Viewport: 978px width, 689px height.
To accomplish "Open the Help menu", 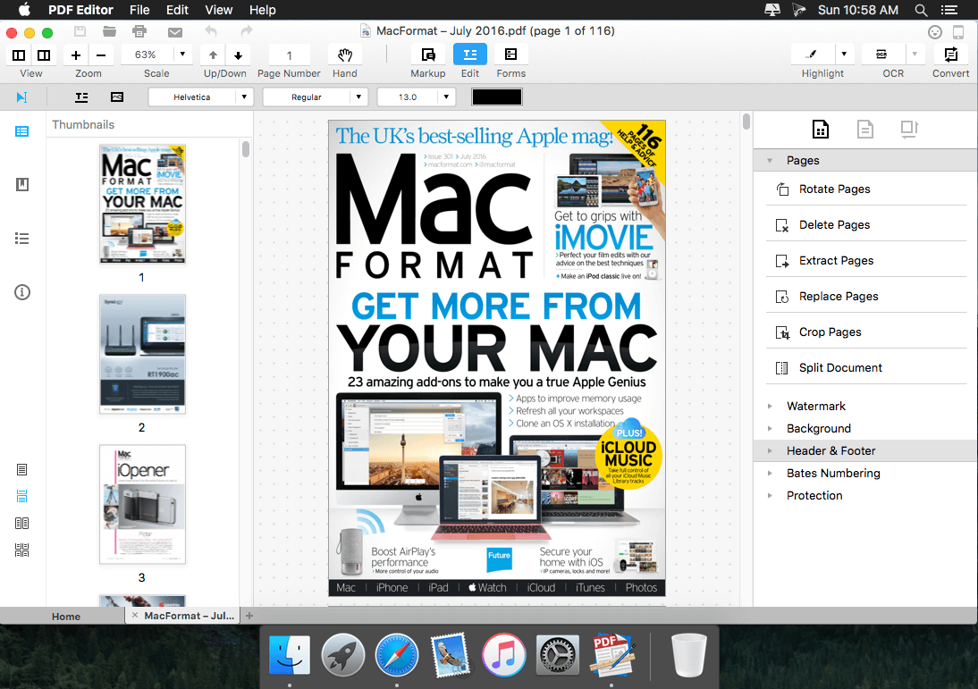I will point(263,10).
